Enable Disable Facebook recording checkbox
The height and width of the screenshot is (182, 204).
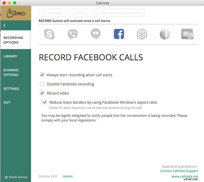(x=42, y=84)
